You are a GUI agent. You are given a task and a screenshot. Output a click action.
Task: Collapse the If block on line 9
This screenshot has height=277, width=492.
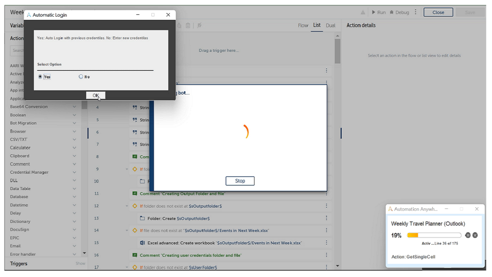tap(127, 169)
